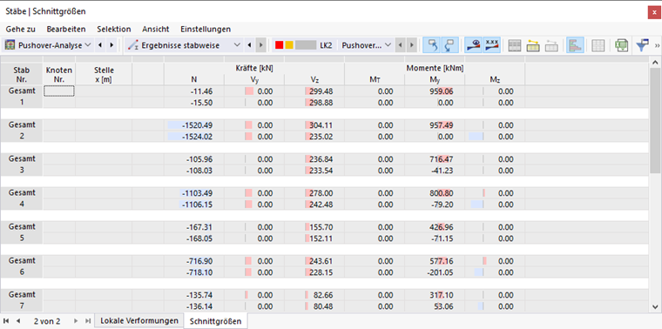Image resolution: width=662 pixels, height=329 pixels.
Task: Click the Pushover-Analyse building icon
Action: (x=10, y=45)
